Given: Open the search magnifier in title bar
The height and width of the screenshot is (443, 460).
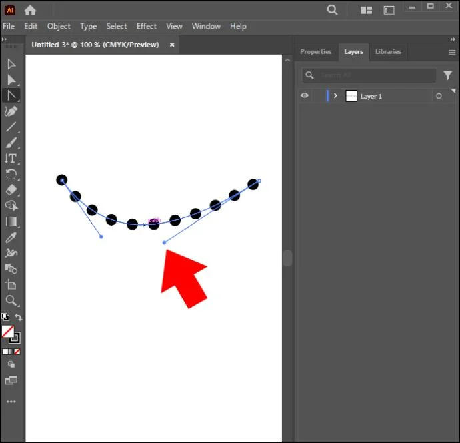Looking at the screenshot, I should [332, 10].
